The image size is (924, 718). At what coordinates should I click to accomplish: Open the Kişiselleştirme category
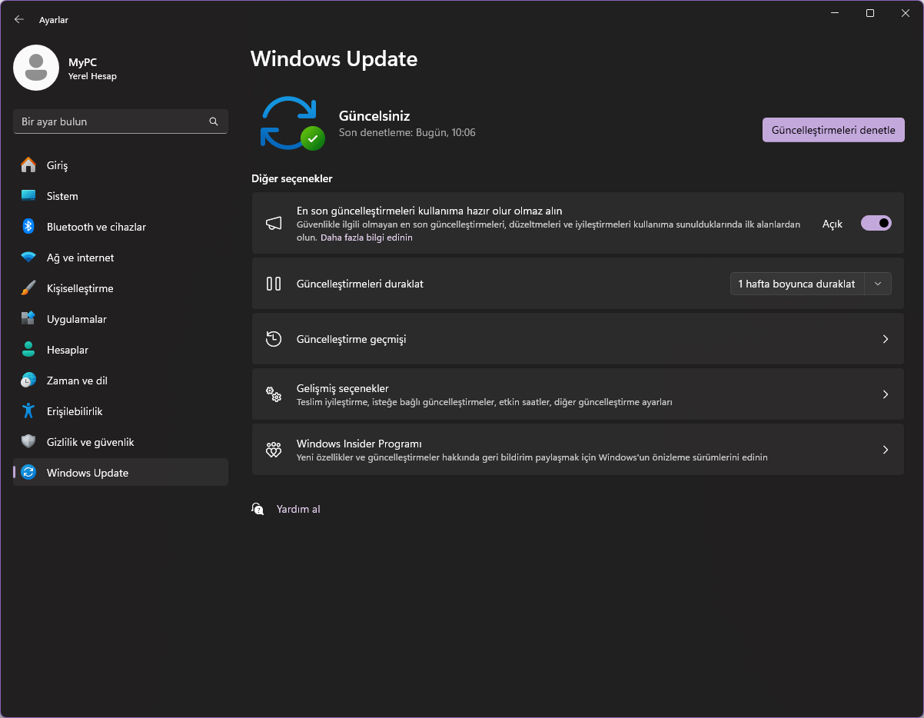[x=121, y=288]
